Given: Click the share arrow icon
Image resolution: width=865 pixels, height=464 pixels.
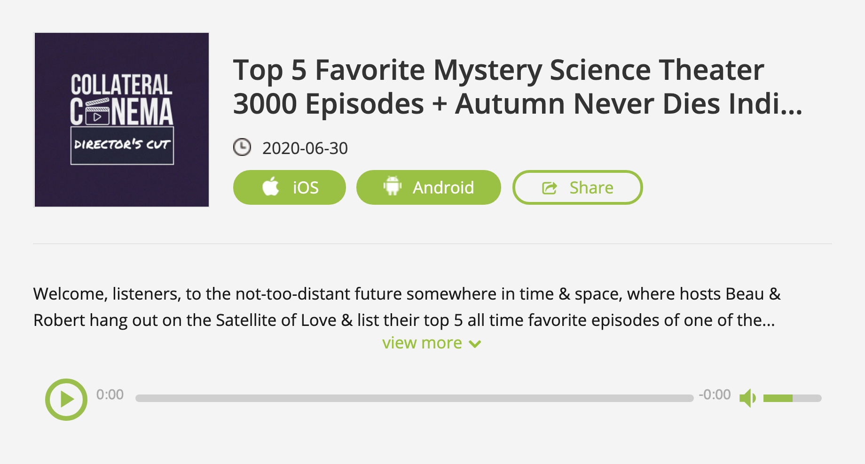Looking at the screenshot, I should click(x=549, y=188).
